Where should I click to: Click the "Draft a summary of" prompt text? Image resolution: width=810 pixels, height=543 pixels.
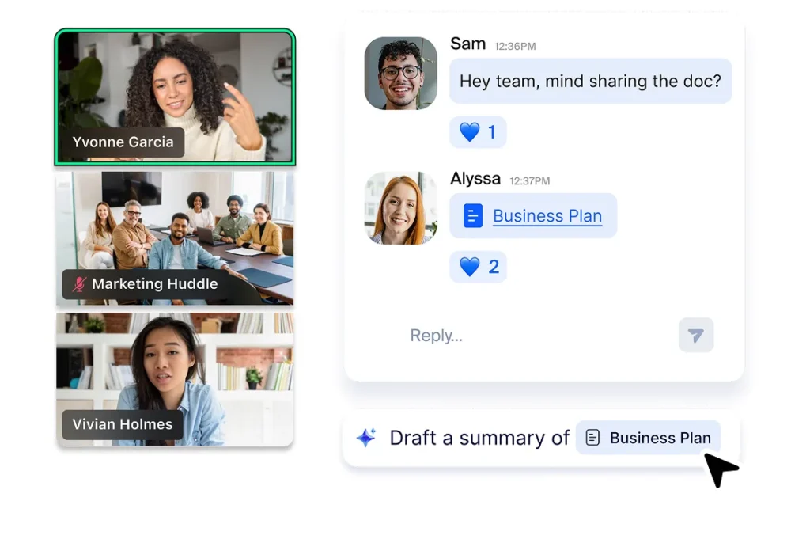tap(479, 438)
